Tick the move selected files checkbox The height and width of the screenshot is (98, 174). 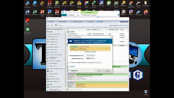click(x=70, y=63)
